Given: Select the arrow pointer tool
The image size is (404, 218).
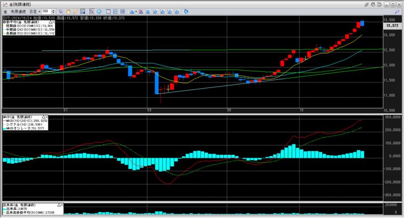Looking at the screenshot, I should tap(61, 11).
